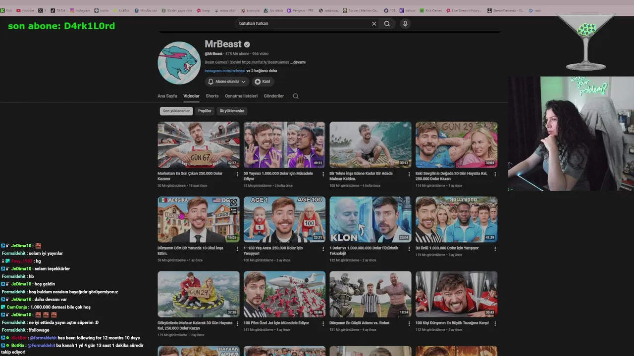
Task: Open the instagram.com/mrbeast link
Action: pos(225,71)
